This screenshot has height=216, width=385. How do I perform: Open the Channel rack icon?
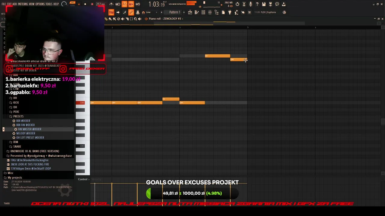(x=203, y=12)
